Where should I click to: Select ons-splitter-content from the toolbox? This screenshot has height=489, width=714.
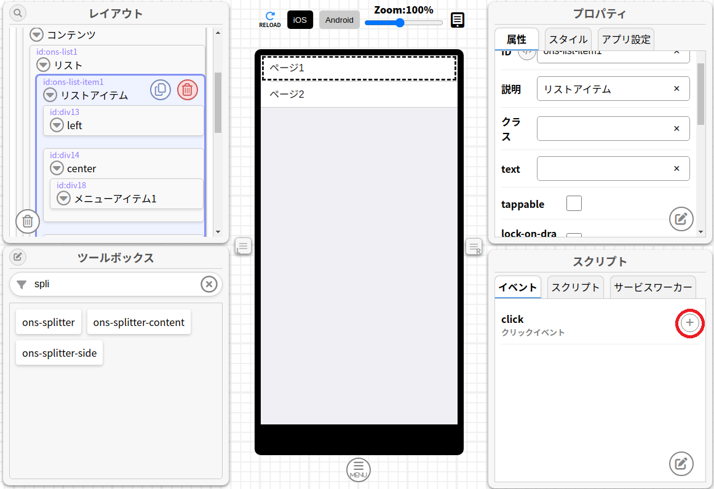[x=138, y=322]
